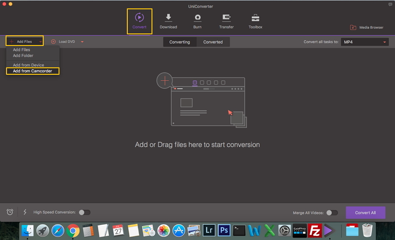Open Terminal from the dock
Viewport: 395px width, 240px height.
[239, 230]
